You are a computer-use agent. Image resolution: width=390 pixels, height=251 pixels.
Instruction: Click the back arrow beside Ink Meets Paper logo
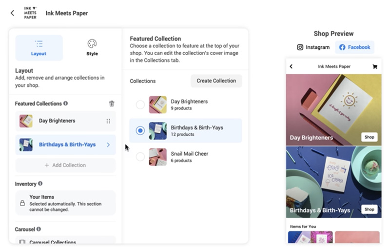pos(13,13)
